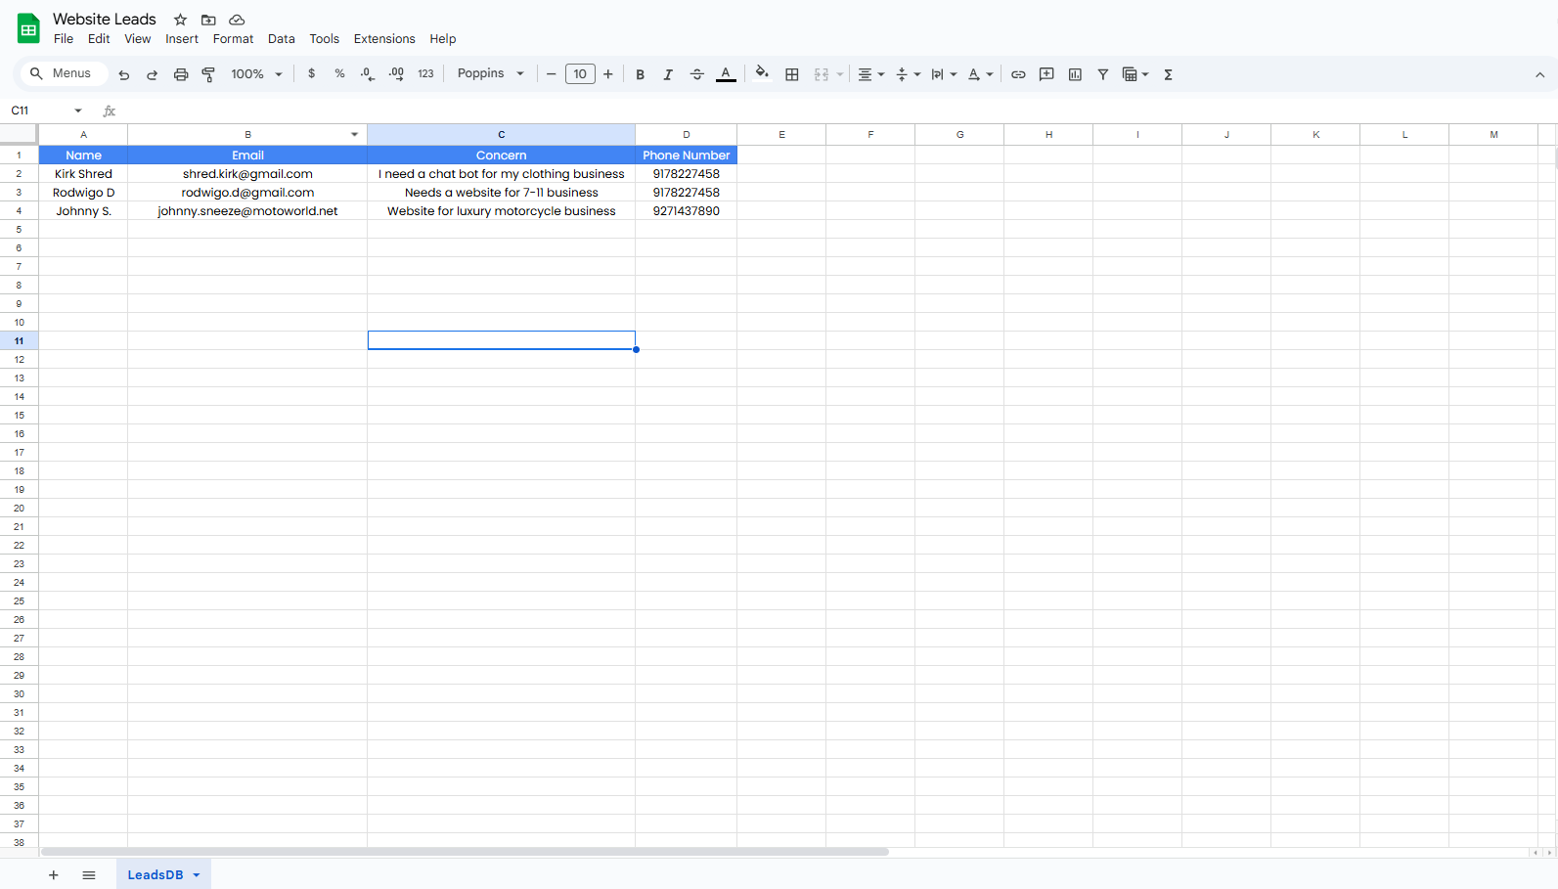Open the vertical align dropdown
The image size is (1558, 889).
point(908,74)
